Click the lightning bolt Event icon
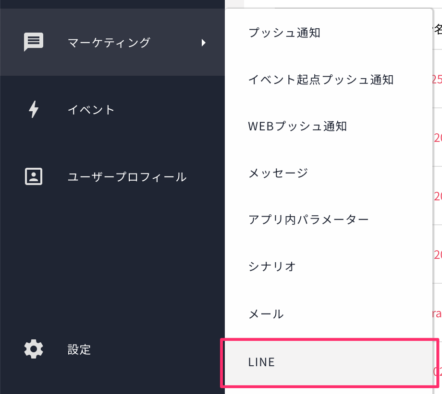 pos(34,109)
